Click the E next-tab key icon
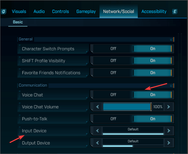Image resolution: width=188 pixels, height=154 pixels. [x=175, y=12]
